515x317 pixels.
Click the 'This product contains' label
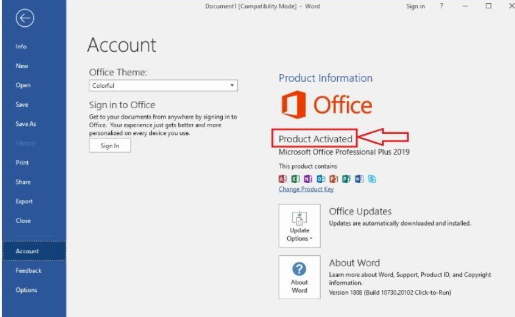[308, 167]
